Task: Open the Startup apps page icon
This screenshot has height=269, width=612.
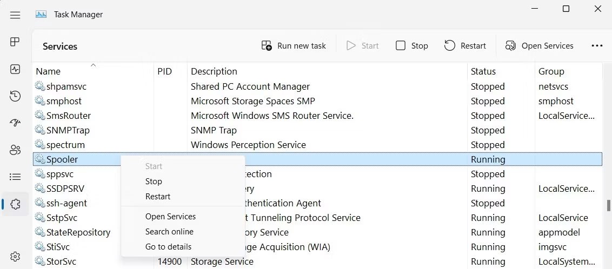Action: [x=15, y=123]
